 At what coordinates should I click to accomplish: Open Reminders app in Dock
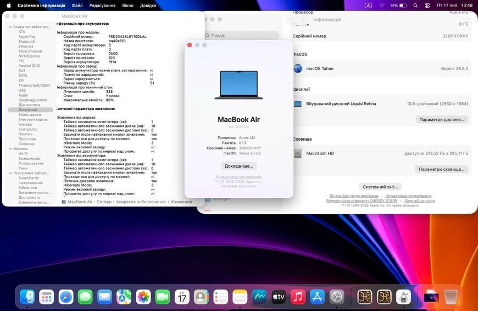(221, 296)
